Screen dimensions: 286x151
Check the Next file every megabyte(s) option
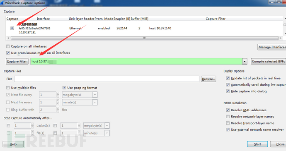[8, 95]
